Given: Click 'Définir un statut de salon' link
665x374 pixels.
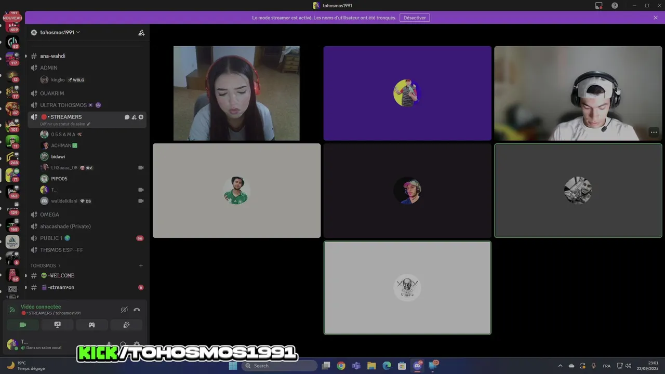Looking at the screenshot, I should (x=65, y=124).
